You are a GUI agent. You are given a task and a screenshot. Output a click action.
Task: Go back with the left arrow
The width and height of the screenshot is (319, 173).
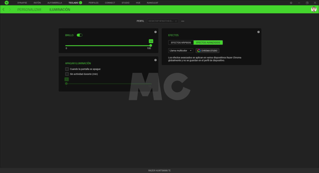tap(3, 9)
